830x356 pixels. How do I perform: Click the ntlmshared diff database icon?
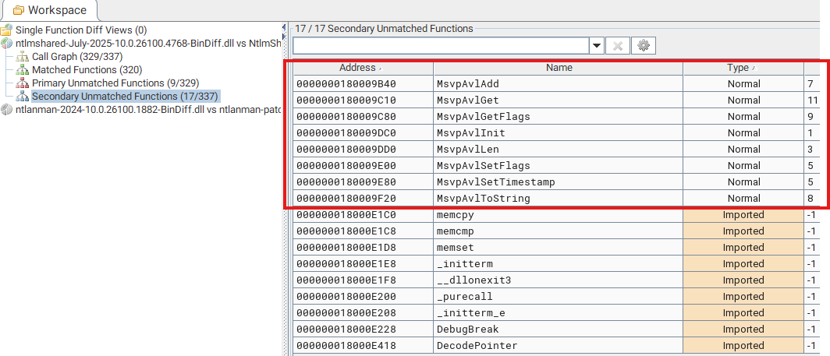click(7, 44)
